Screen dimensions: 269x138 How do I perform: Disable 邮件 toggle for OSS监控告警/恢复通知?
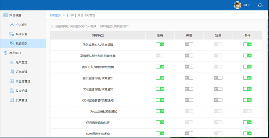[x=247, y=89]
